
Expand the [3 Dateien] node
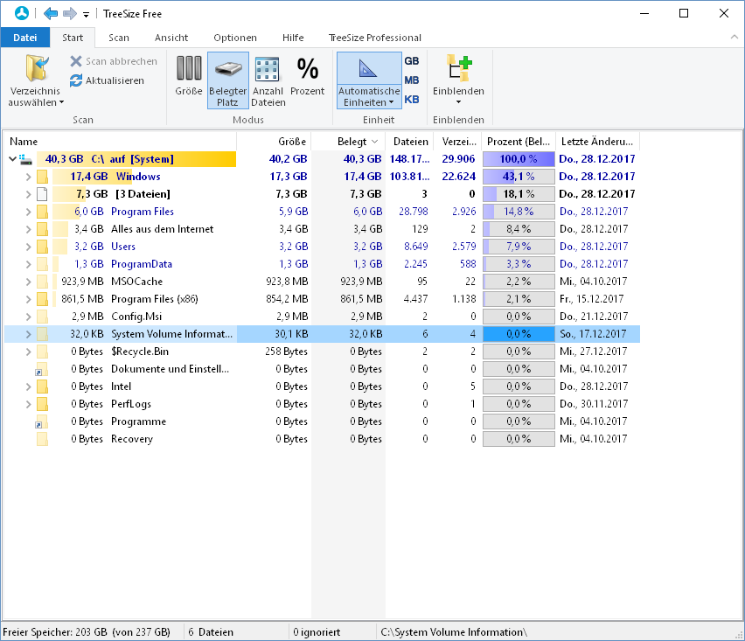click(29, 194)
